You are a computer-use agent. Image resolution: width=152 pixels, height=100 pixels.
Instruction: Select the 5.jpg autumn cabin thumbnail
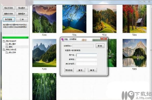pyautogui.click(x=135, y=19)
